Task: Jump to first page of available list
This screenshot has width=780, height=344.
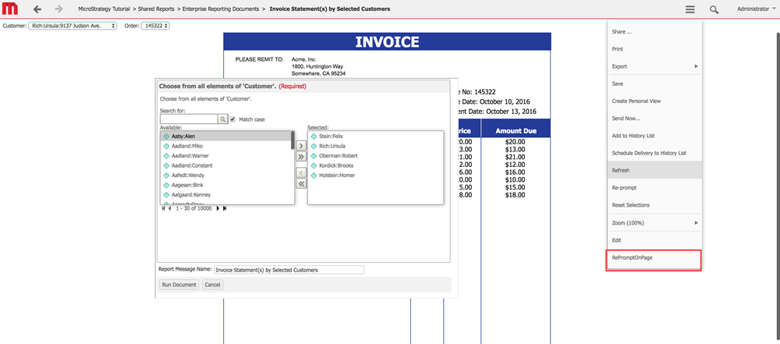Action: coord(163,208)
